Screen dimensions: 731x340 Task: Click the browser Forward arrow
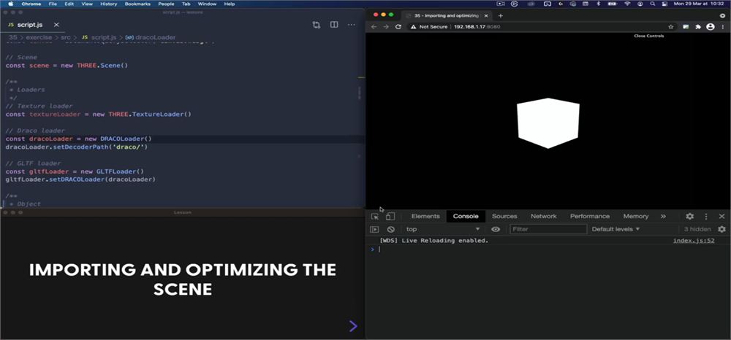(x=386, y=27)
